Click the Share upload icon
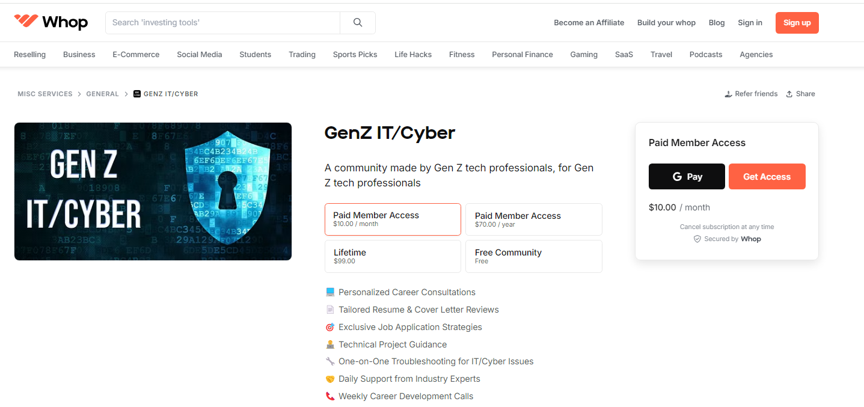The height and width of the screenshot is (407, 864). click(x=789, y=94)
